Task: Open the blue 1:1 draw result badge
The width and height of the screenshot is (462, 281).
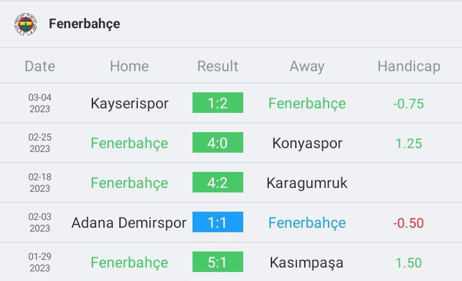Action: pyautogui.click(x=218, y=222)
